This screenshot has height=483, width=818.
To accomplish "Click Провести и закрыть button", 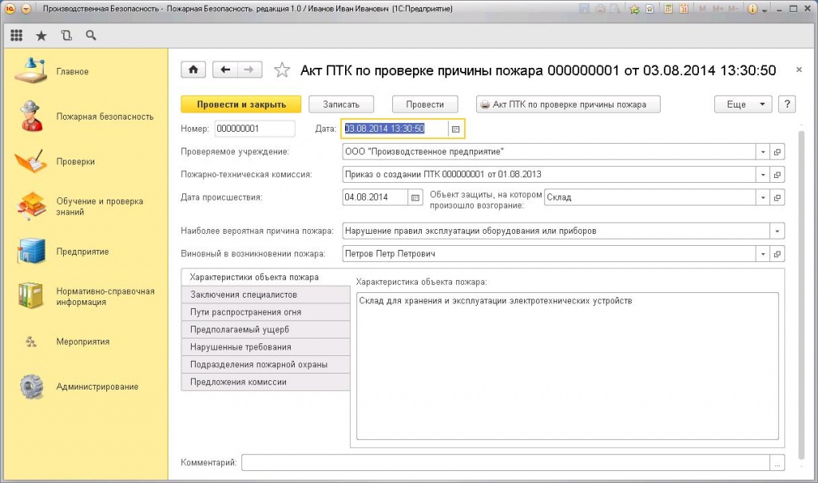I will click(x=241, y=105).
